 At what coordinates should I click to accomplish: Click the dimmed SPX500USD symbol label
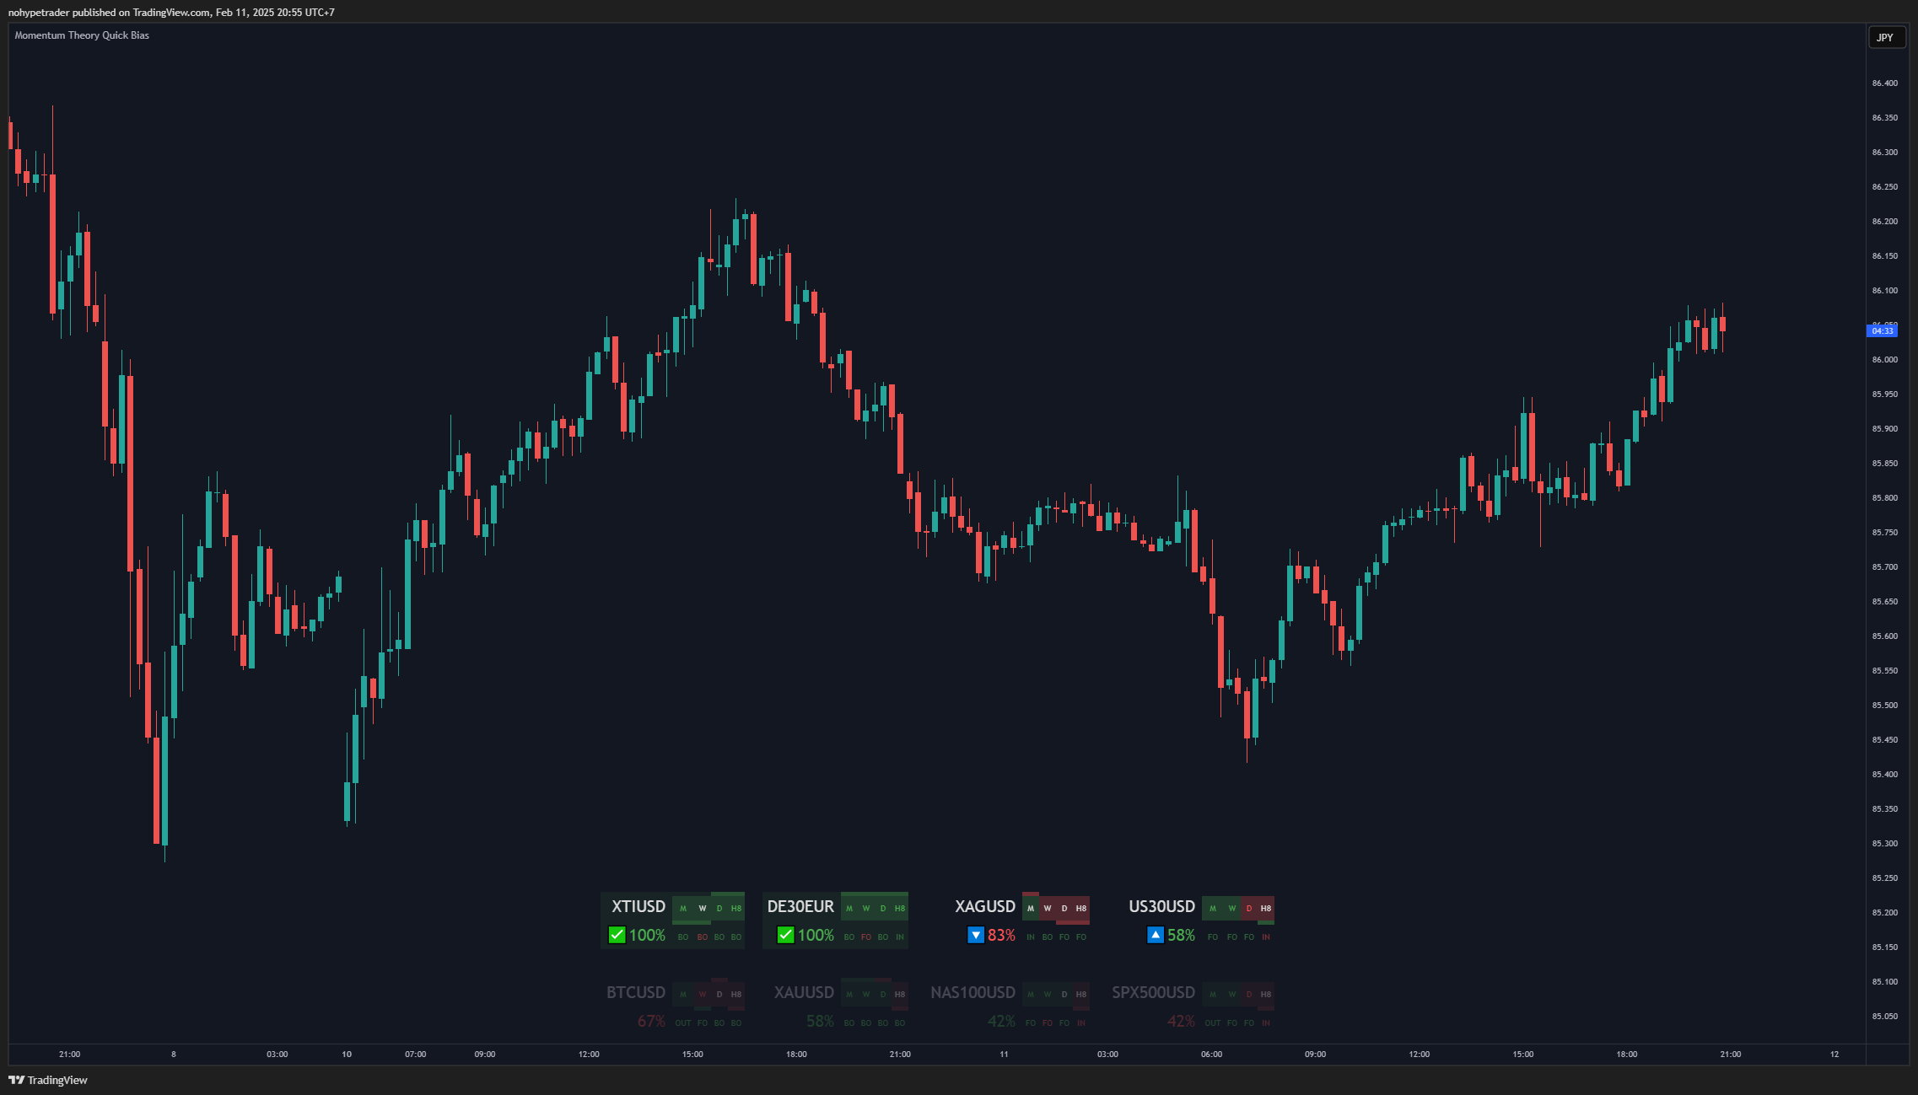tap(1154, 992)
